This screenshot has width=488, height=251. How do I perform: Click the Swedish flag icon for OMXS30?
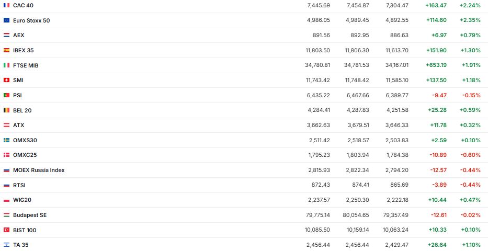6,140
